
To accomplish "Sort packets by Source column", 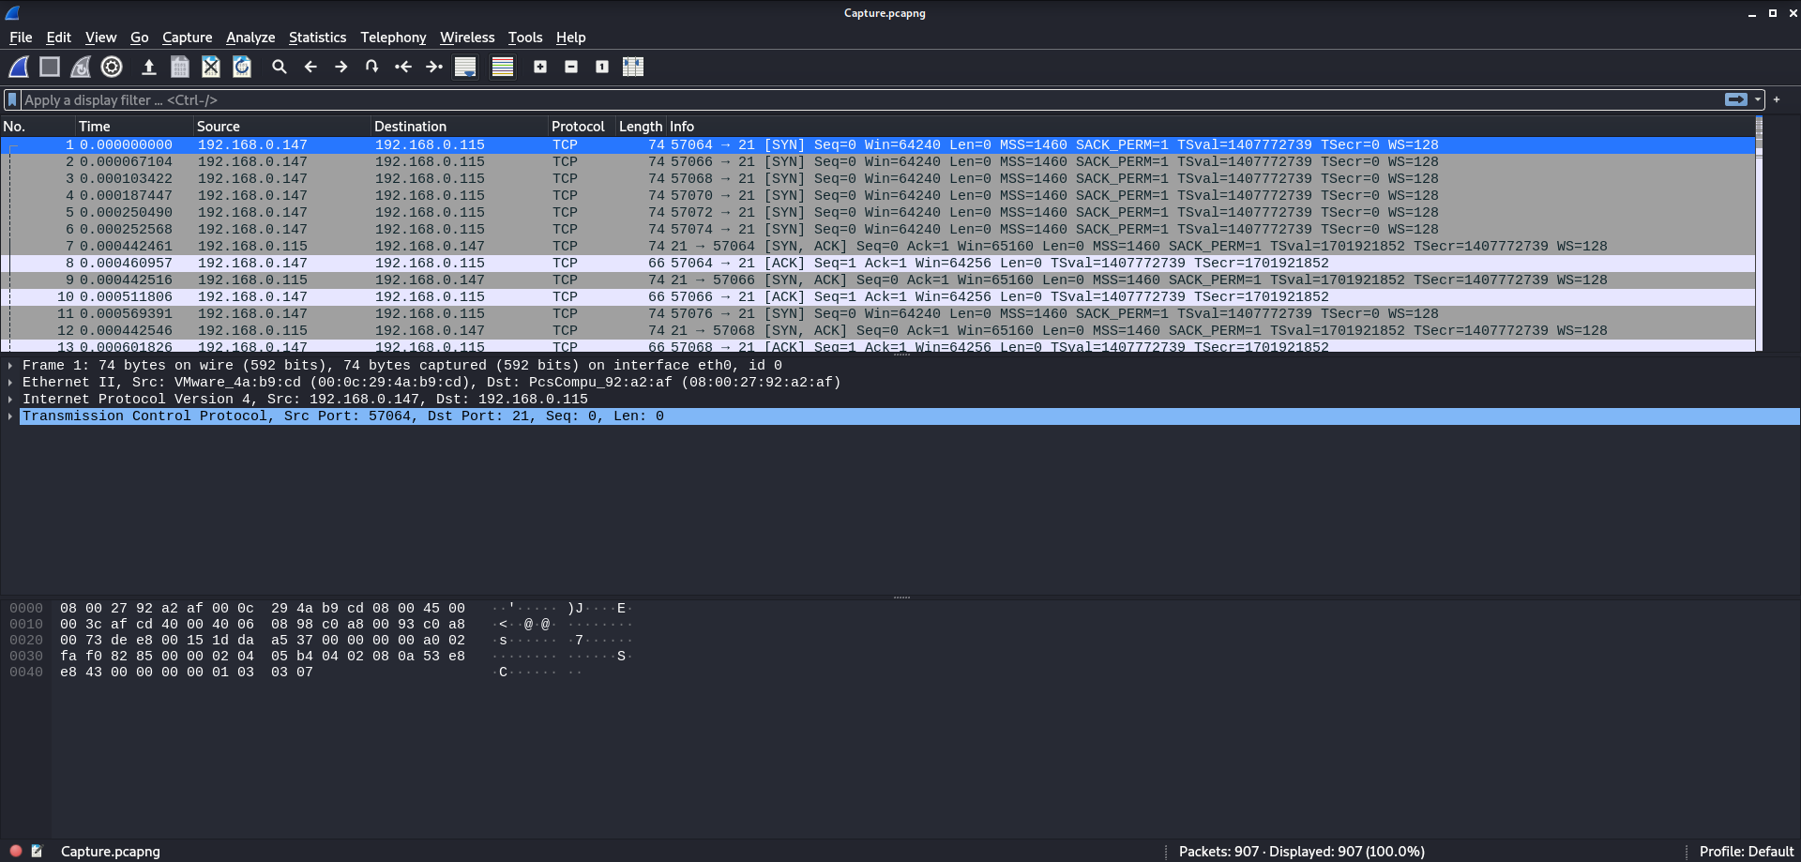I will (x=282, y=127).
